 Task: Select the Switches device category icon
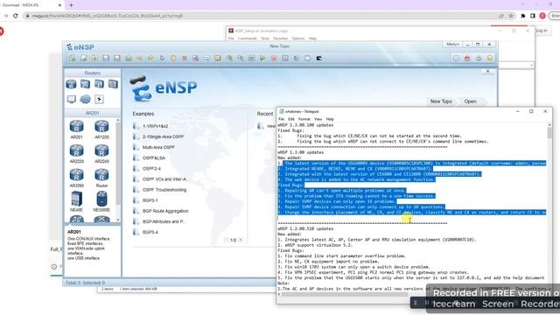click(x=85, y=84)
